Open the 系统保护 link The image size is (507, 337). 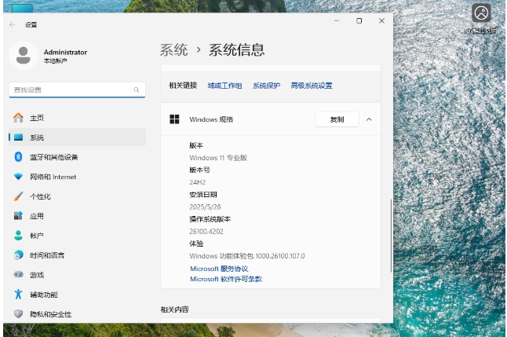(x=266, y=86)
